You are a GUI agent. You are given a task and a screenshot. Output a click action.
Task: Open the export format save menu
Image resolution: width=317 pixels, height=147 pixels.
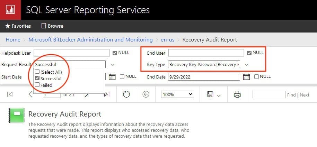214,94
